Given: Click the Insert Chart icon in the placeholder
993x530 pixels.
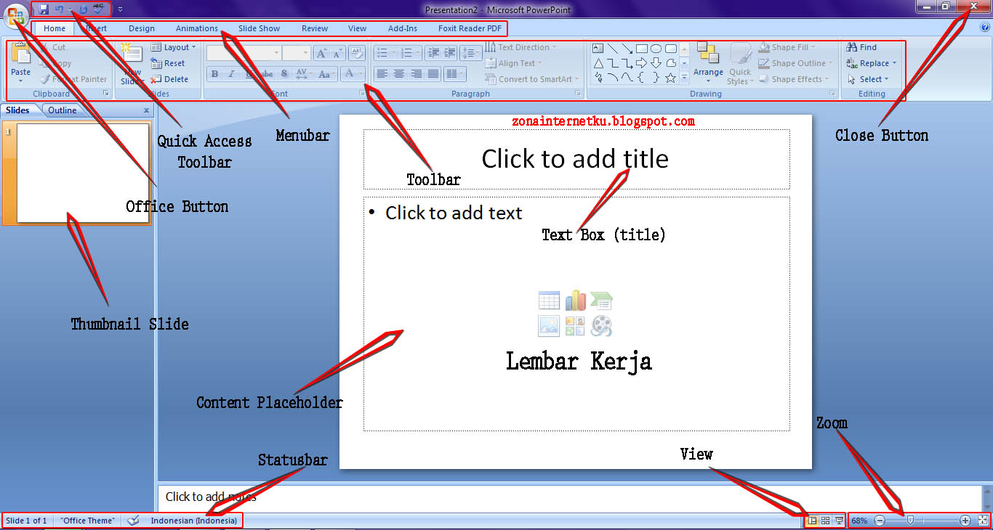Looking at the screenshot, I should (576, 300).
